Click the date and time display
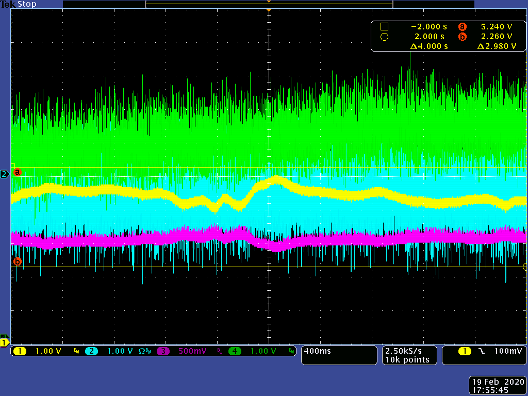The image size is (528, 396). 497,386
